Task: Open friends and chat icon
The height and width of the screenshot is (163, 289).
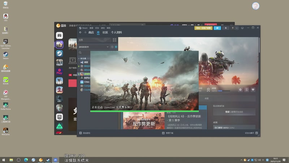Action: coord(256,133)
